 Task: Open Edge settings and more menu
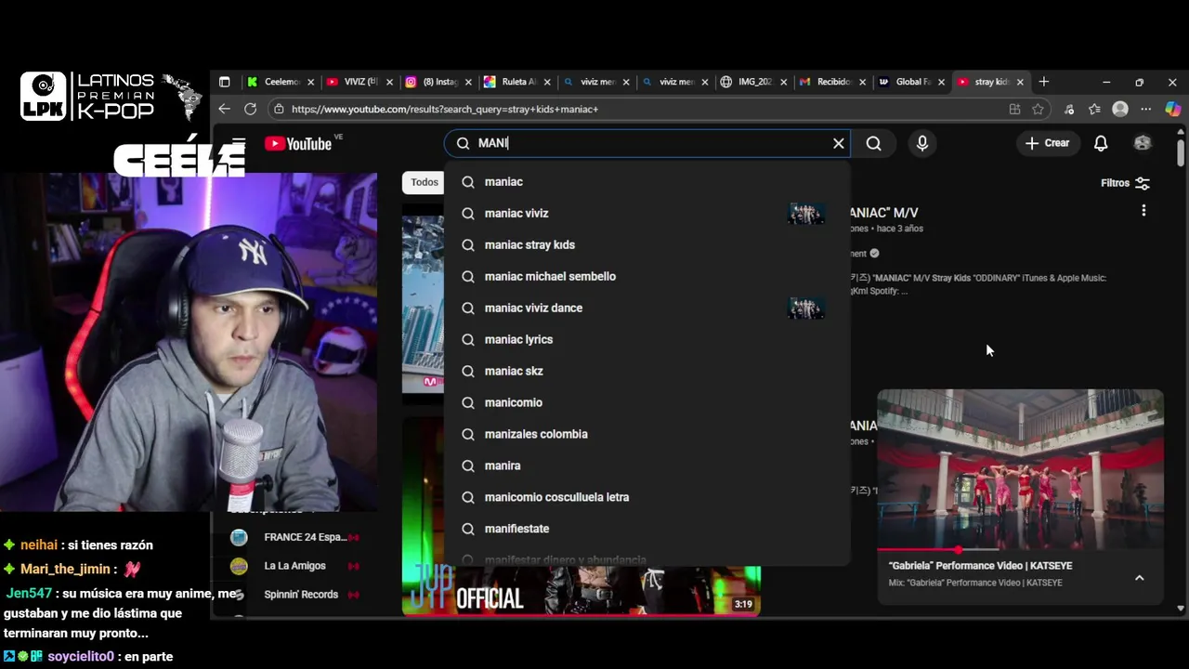click(1147, 109)
